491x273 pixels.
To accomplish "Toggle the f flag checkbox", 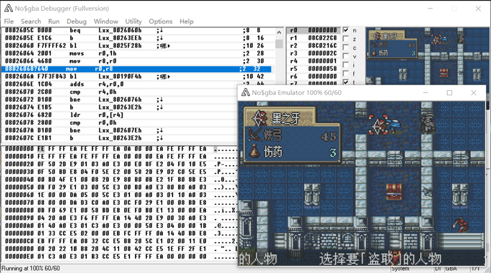I will coord(346,74).
